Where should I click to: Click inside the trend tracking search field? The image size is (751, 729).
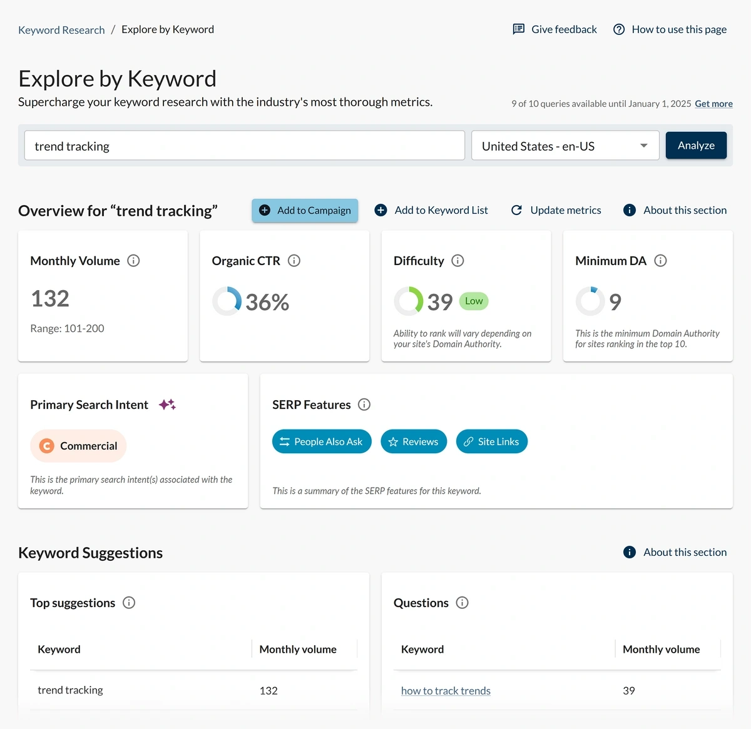tap(243, 146)
